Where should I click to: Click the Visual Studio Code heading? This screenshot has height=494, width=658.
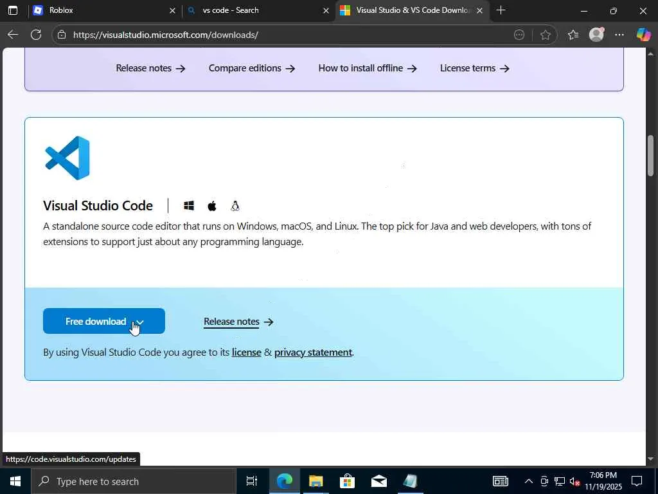98,205
